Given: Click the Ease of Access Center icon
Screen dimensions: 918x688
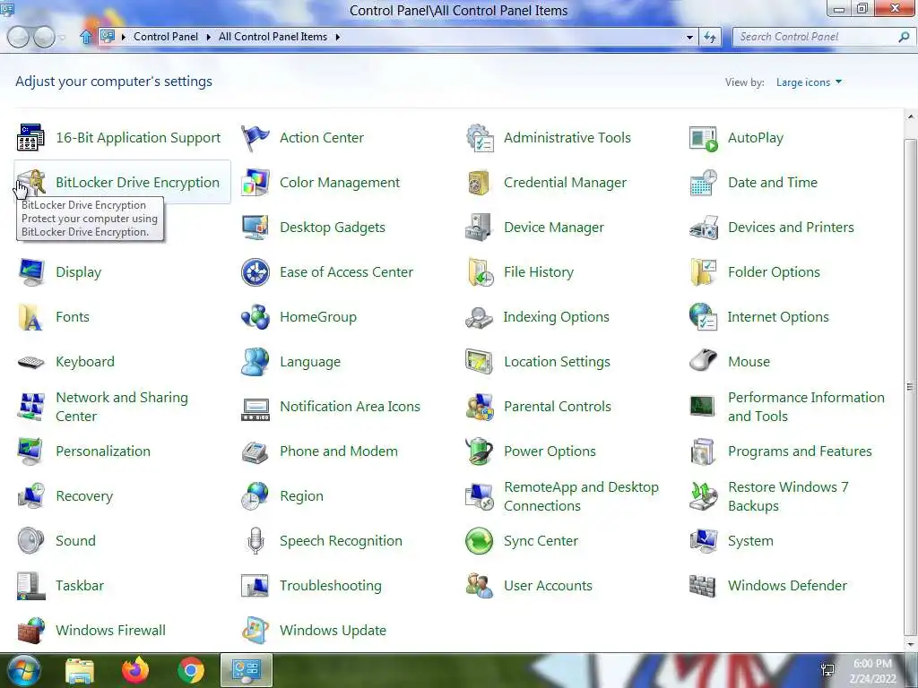Looking at the screenshot, I should 255,272.
